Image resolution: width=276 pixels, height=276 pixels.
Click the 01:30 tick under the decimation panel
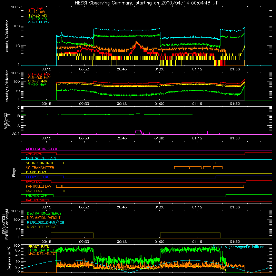pyautogui.click(x=235, y=242)
